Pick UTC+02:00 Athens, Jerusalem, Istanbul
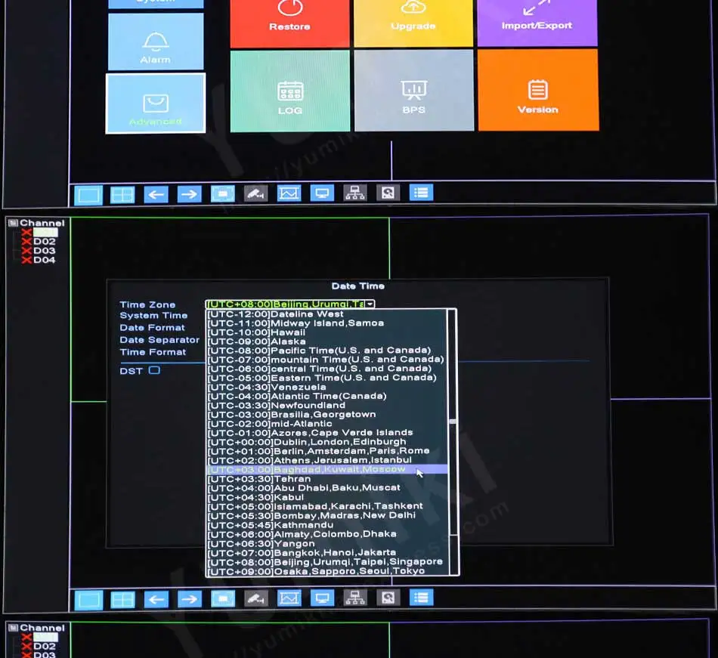 [x=327, y=460]
